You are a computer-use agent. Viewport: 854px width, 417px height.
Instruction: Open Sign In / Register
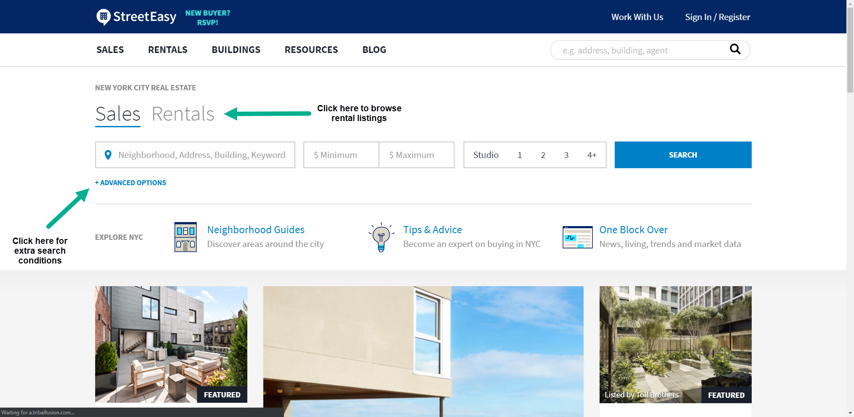click(717, 17)
